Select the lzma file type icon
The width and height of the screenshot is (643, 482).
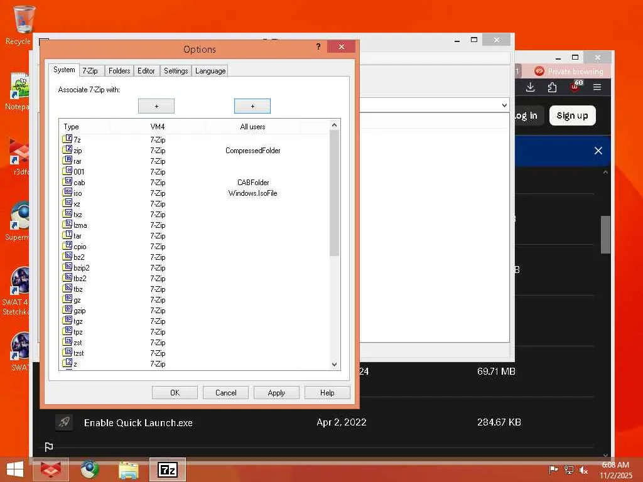point(67,224)
